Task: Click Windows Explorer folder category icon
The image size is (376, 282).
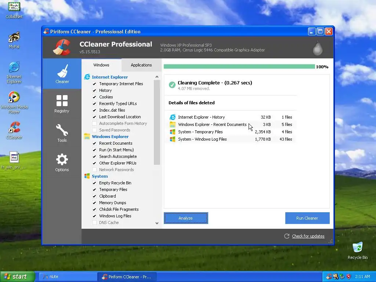Action: [87, 137]
